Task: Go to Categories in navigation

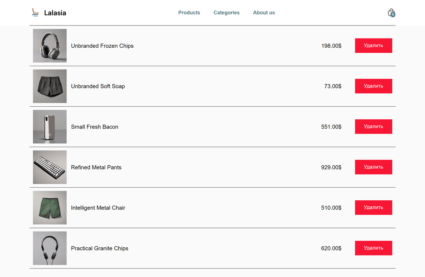Action: [226, 13]
